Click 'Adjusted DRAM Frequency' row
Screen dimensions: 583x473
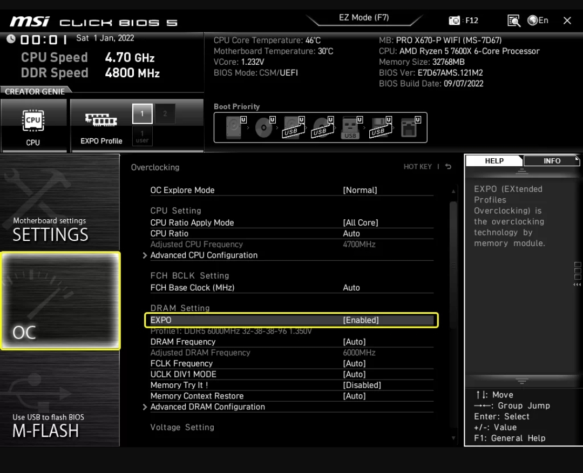pos(292,353)
